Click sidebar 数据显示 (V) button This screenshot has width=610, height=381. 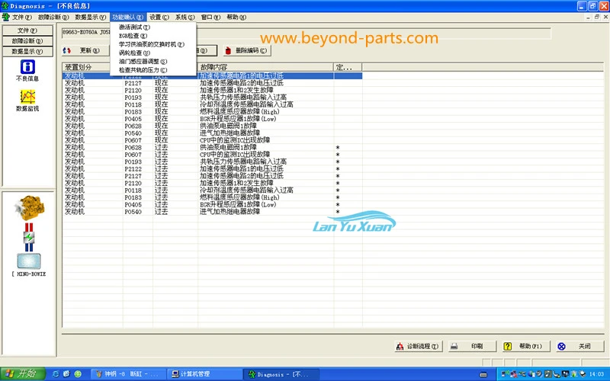point(27,51)
